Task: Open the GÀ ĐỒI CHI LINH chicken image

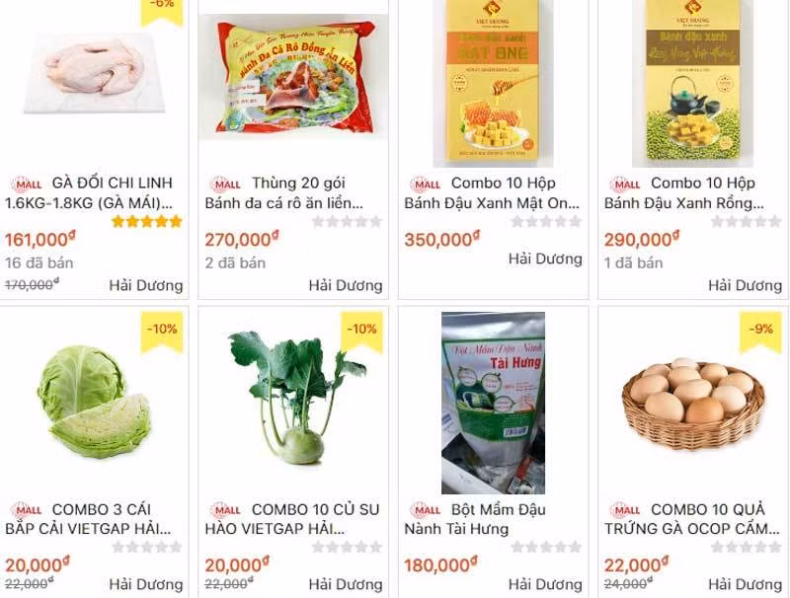Action: pos(95,73)
